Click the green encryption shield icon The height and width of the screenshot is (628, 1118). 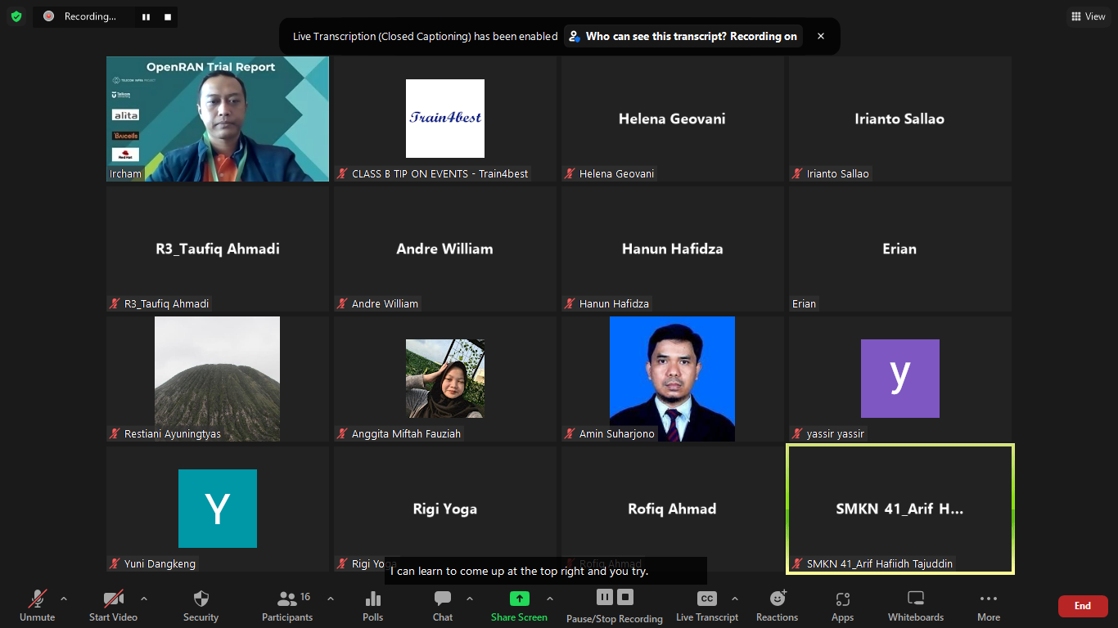(x=16, y=16)
